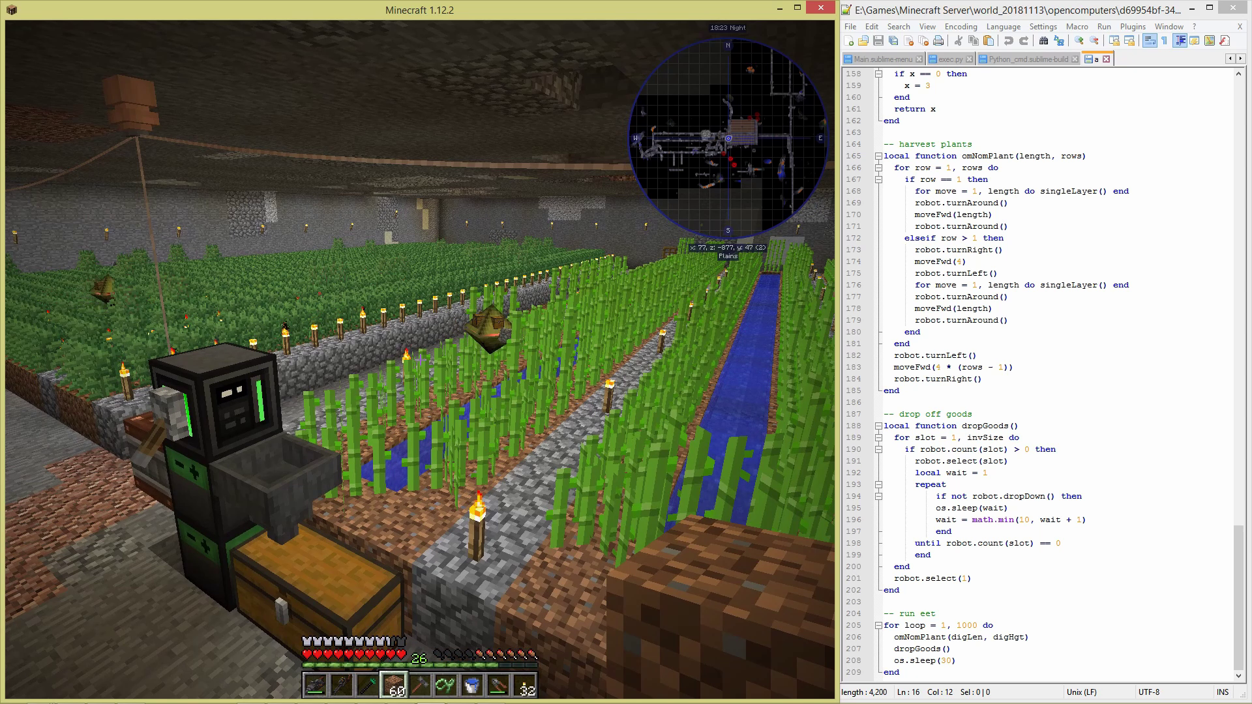Image resolution: width=1252 pixels, height=704 pixels.
Task: Collapse the omNomPlant function fold at line 165
Action: pos(878,156)
